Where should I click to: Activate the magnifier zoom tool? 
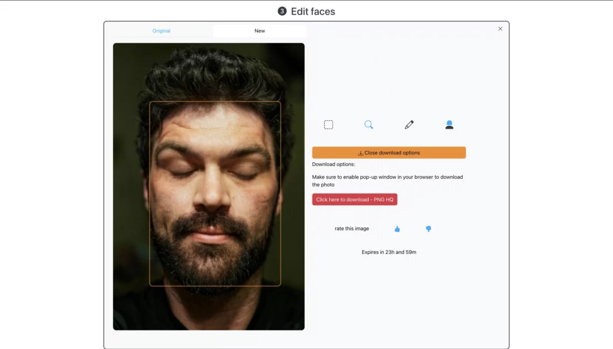pos(369,124)
